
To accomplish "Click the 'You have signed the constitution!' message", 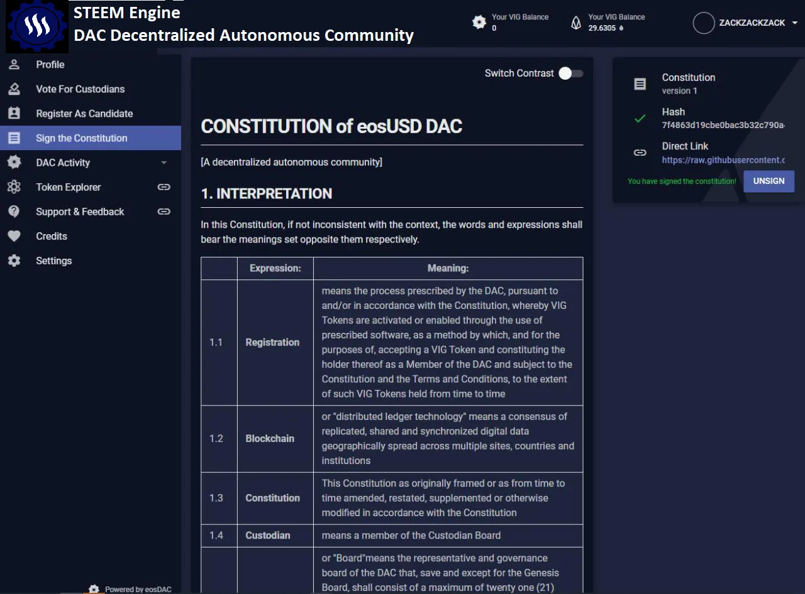I will pyautogui.click(x=682, y=181).
